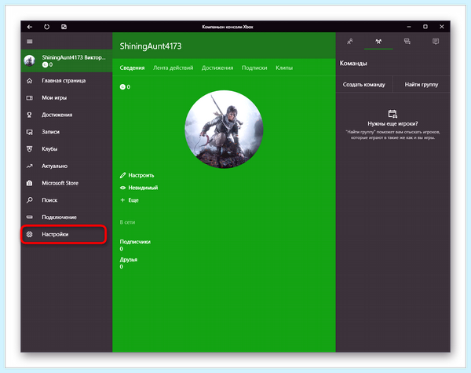This screenshot has height=373, width=471.
Task: Click the refresh icon in title bar
Action: point(46,27)
